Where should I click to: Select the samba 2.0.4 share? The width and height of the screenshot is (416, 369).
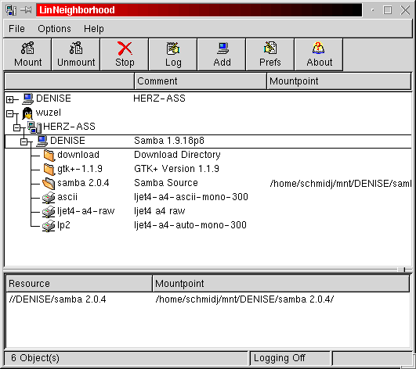[83, 183]
